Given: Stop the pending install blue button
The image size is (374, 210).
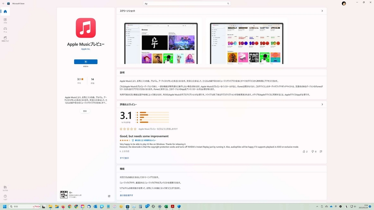Looking at the screenshot, I should [x=86, y=62].
